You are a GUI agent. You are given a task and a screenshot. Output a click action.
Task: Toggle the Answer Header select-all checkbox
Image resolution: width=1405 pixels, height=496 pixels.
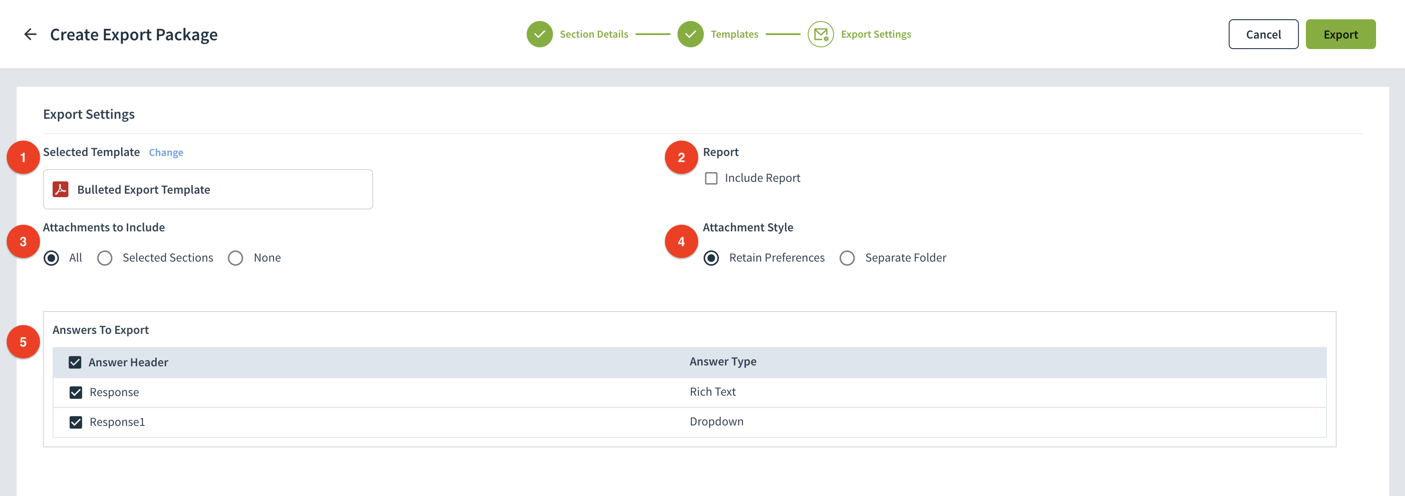click(x=75, y=362)
